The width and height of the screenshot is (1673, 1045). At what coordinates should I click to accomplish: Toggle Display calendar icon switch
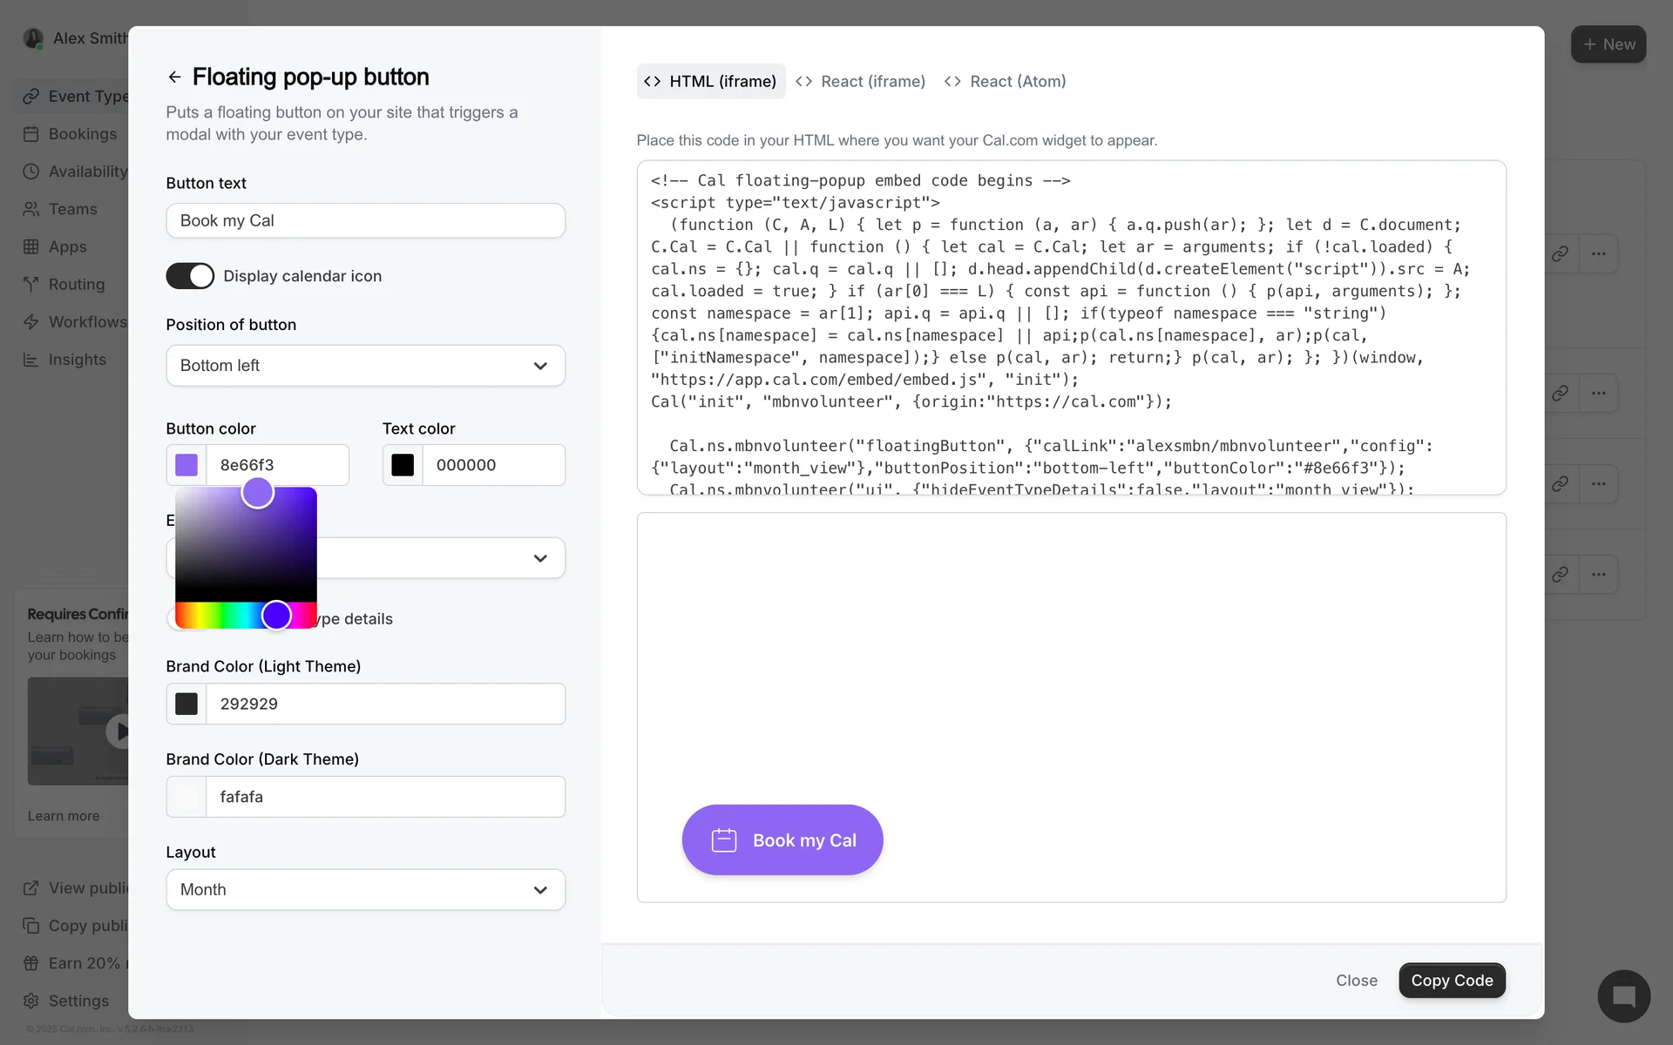coord(190,276)
